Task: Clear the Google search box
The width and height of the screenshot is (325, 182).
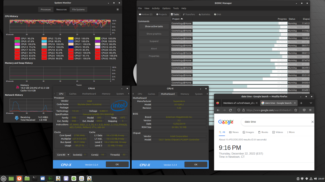Action: pyautogui.click(x=312, y=122)
